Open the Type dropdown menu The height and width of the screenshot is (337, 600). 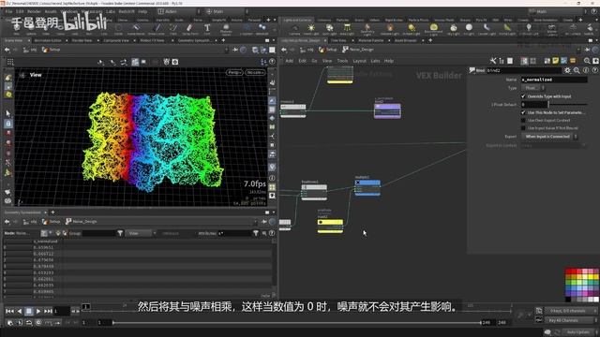pos(533,88)
